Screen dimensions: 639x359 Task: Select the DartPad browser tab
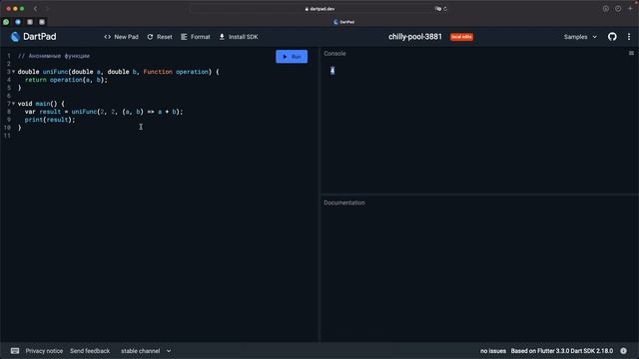343,22
